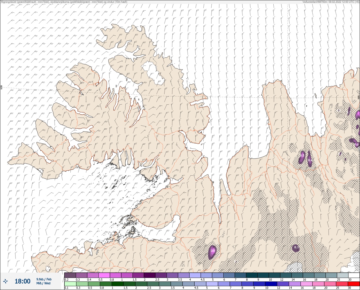Click the white glacier patch in the Westfjords
The image size is (360, 290).
point(153,73)
